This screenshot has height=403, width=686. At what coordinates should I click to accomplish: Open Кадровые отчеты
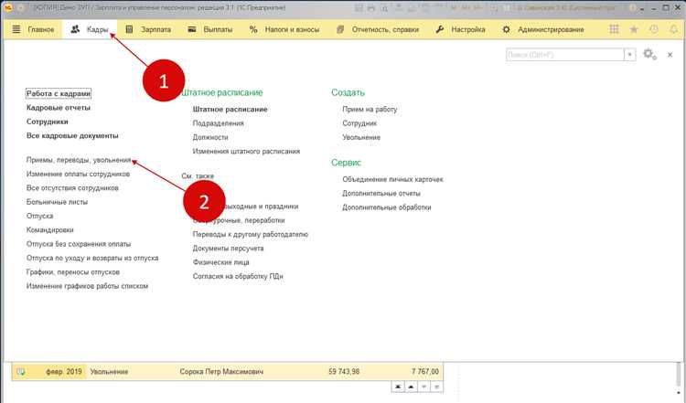click(x=59, y=108)
